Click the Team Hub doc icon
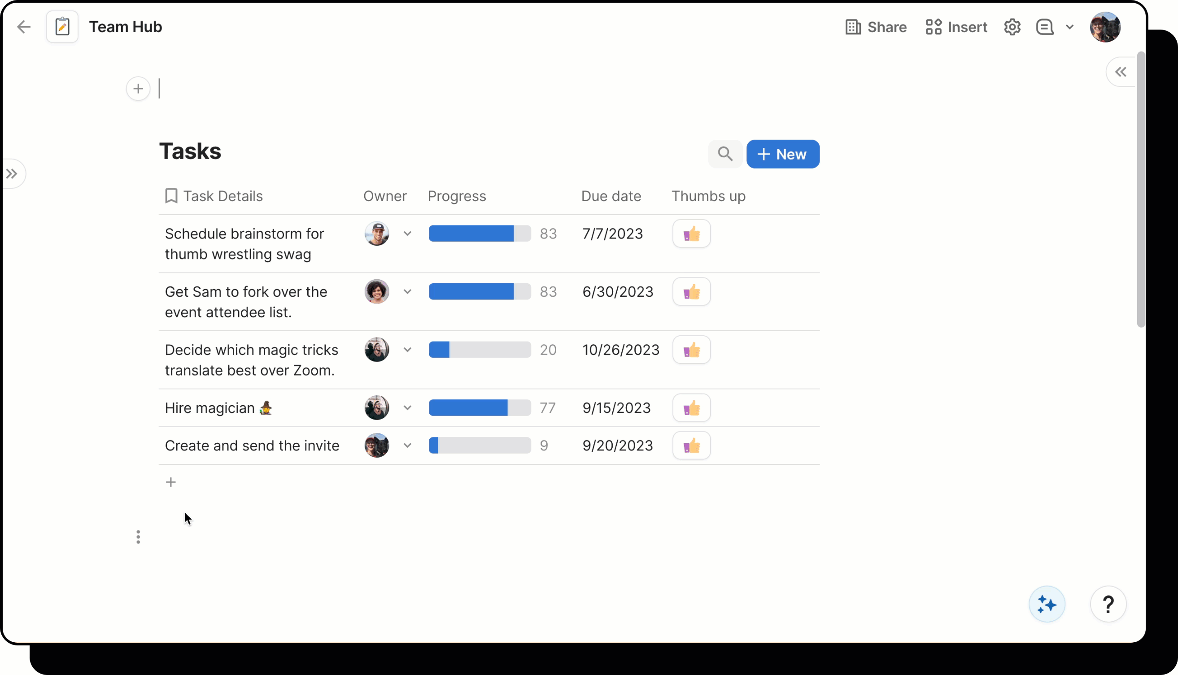 coord(62,27)
